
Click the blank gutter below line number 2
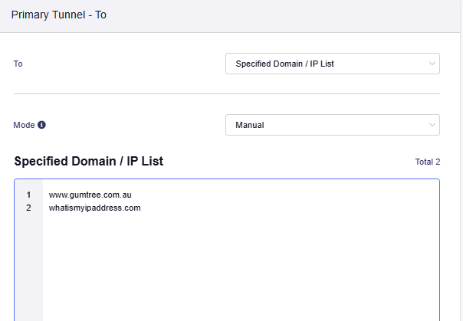pyautogui.click(x=28, y=266)
